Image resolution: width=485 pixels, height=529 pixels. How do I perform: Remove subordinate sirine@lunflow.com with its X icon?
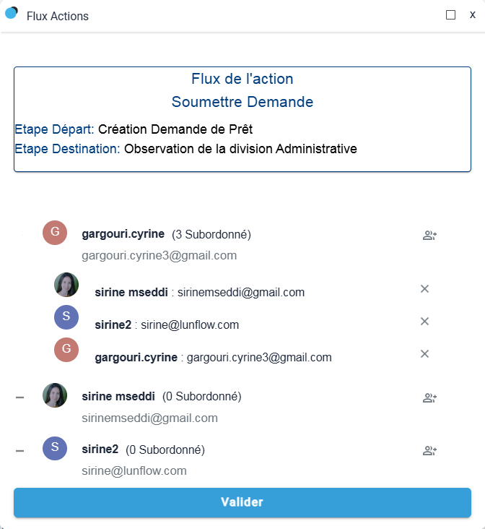tap(425, 322)
